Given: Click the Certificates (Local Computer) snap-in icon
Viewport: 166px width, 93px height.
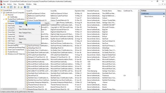Looking at the screenshot, I should point(4,13).
